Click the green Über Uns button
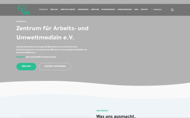The image size is (190, 118). pos(26,66)
